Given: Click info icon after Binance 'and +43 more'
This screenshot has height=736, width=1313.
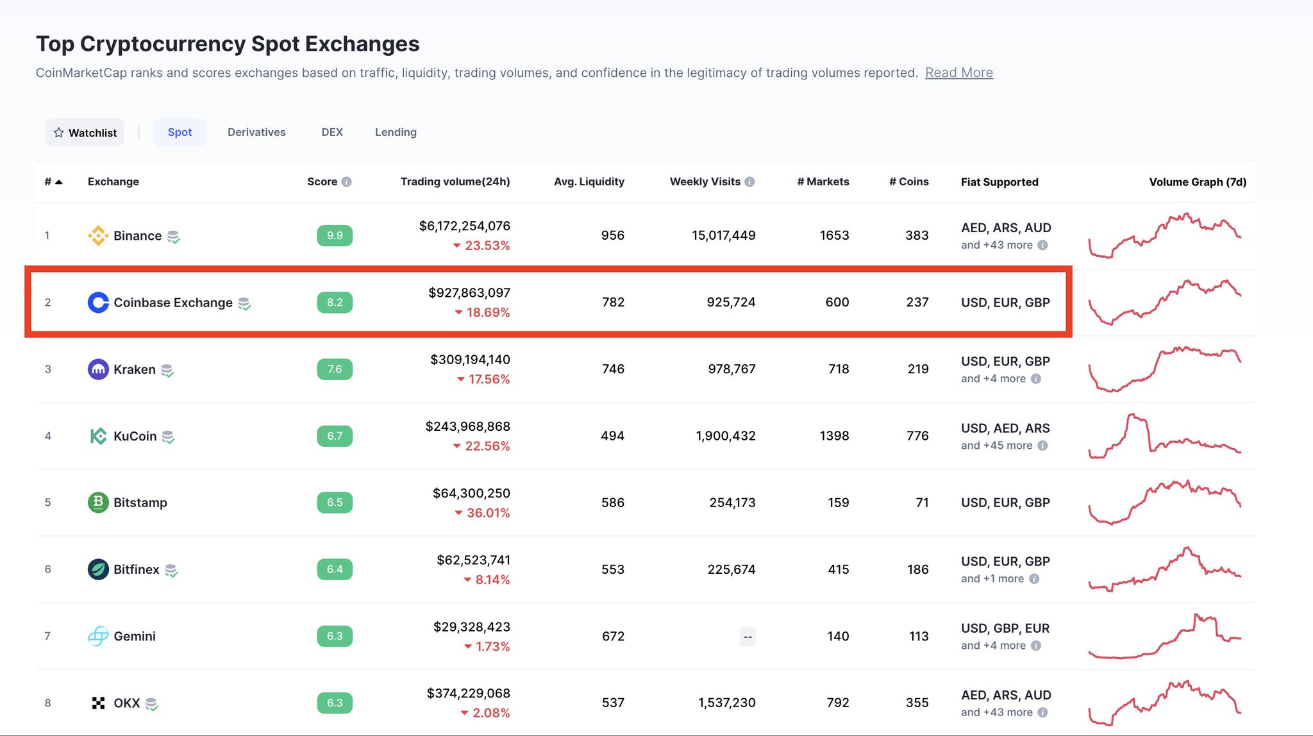Looking at the screenshot, I should tap(1042, 245).
